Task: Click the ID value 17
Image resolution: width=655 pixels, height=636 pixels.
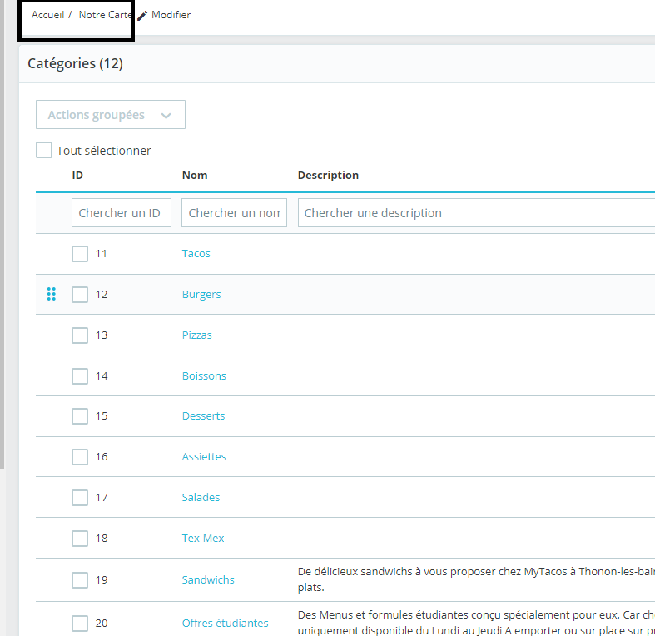Action: [x=102, y=498]
